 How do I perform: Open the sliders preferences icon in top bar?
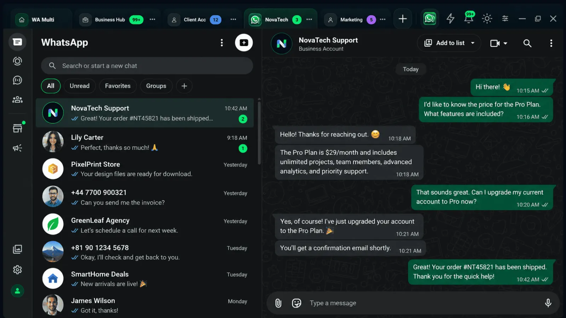coord(505,18)
